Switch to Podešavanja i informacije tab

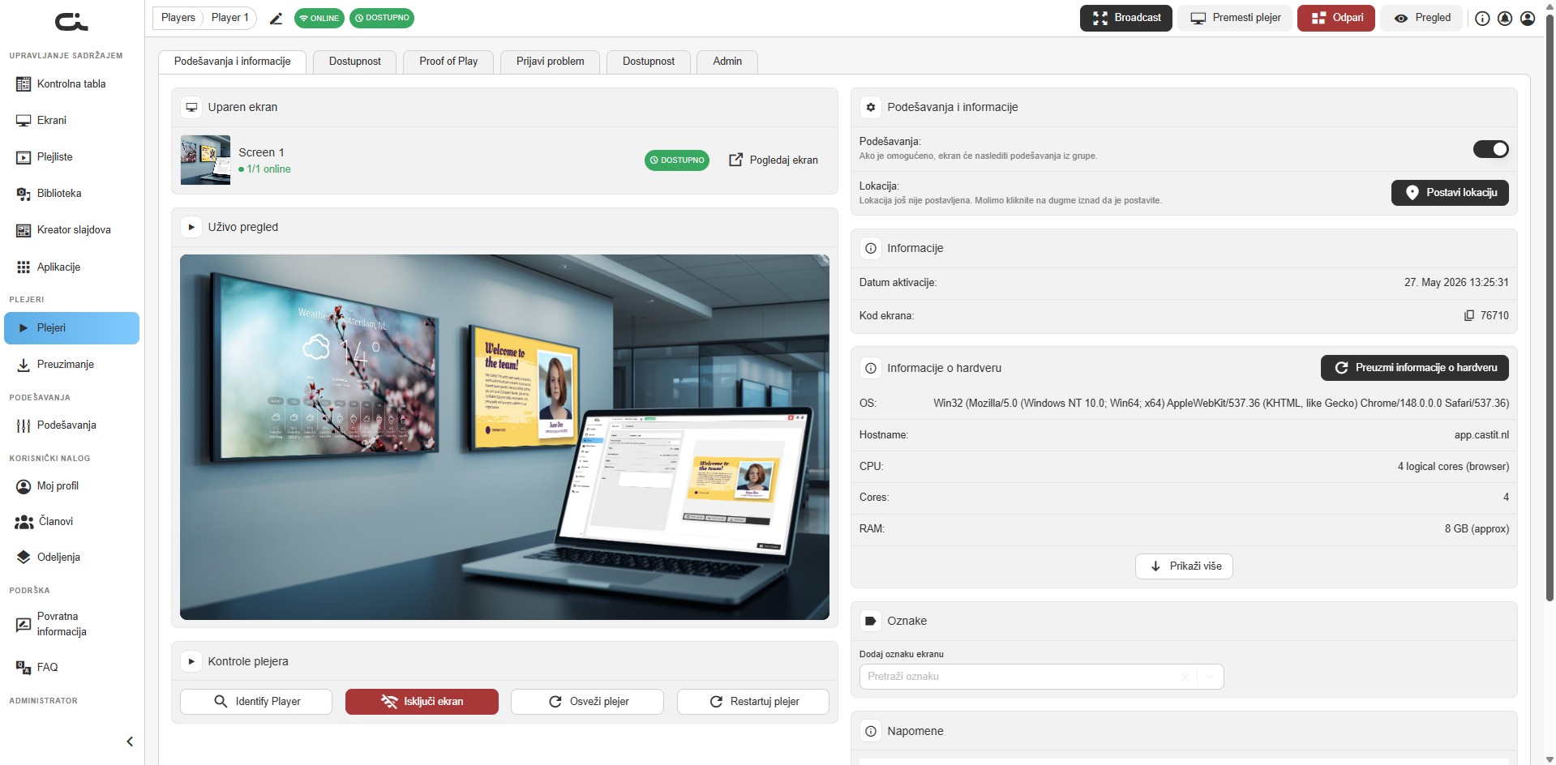(232, 62)
